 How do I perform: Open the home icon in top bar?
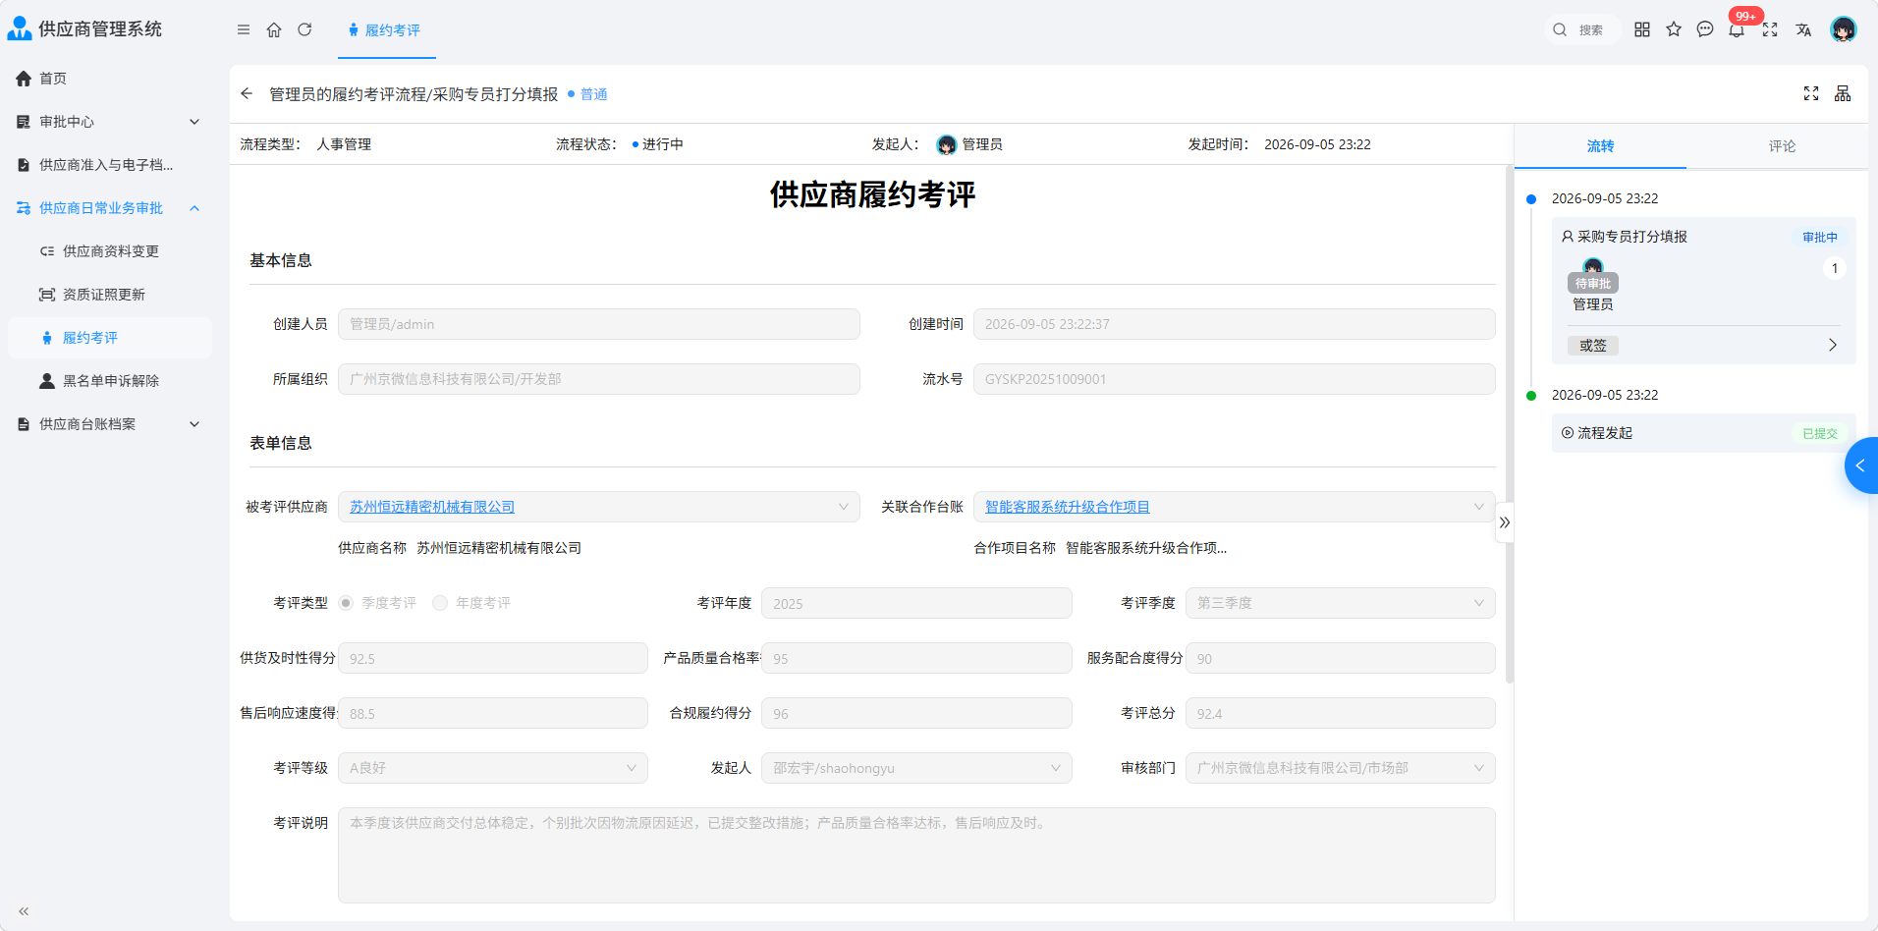(x=274, y=29)
